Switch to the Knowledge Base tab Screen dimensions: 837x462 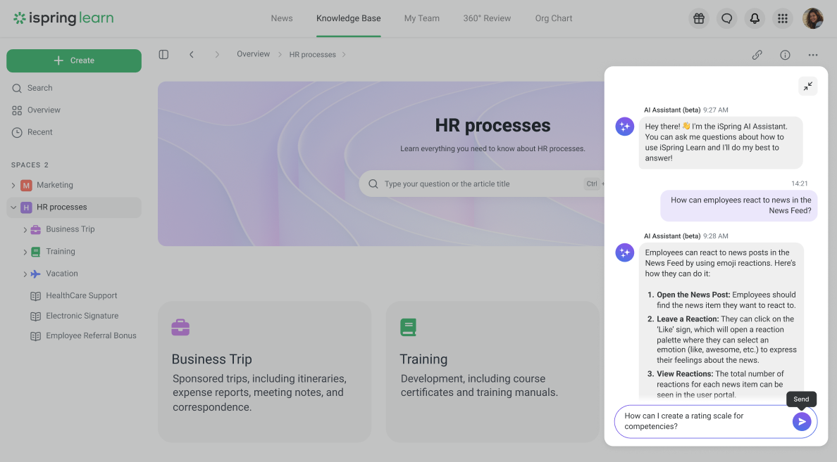[348, 18]
